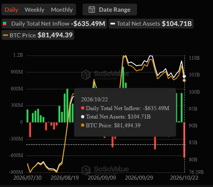The height and width of the screenshot is (187, 213).
Task: Click the $104.71B value in the legend
Action: [x=177, y=24]
